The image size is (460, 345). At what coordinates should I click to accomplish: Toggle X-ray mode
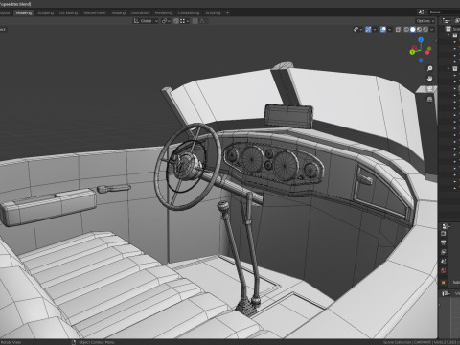(x=398, y=29)
